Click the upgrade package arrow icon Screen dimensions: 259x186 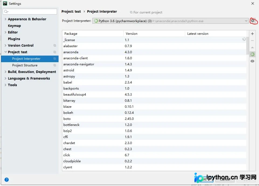coord(252,48)
